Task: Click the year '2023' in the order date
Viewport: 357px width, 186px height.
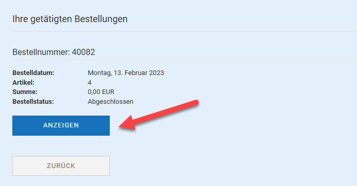Action: click(x=157, y=73)
